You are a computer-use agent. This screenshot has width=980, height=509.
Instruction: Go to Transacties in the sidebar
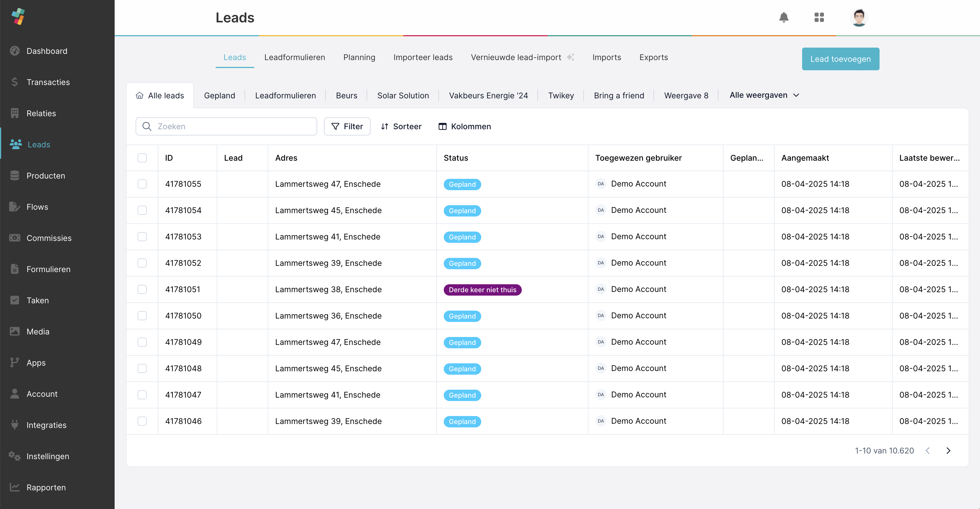pos(48,82)
